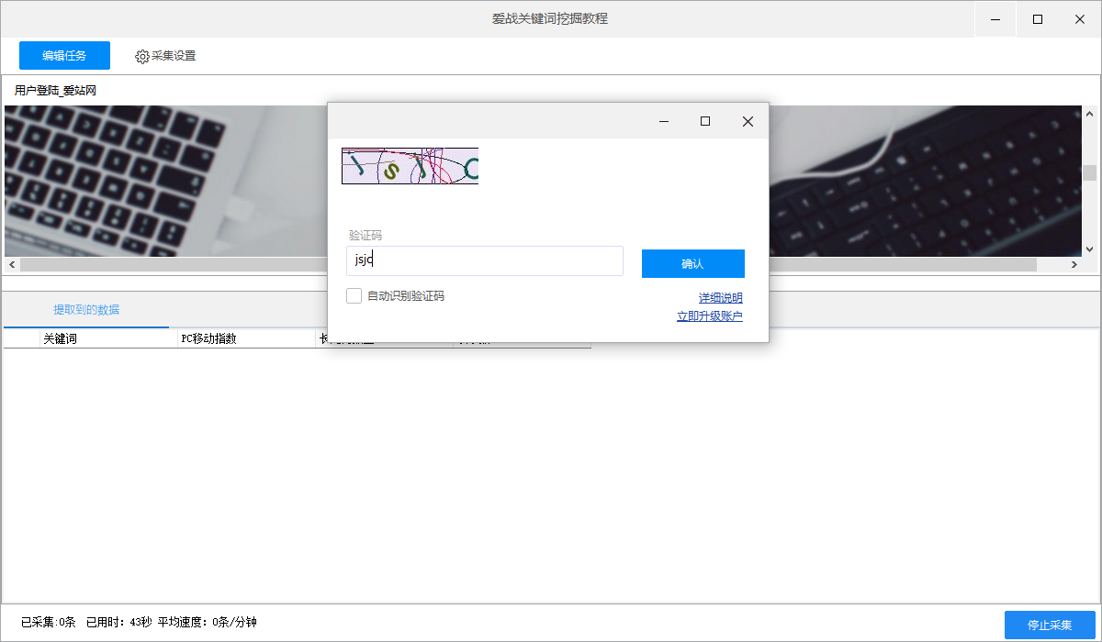
Task: Click the 已采集:0条 status text
Action: [x=49, y=623]
